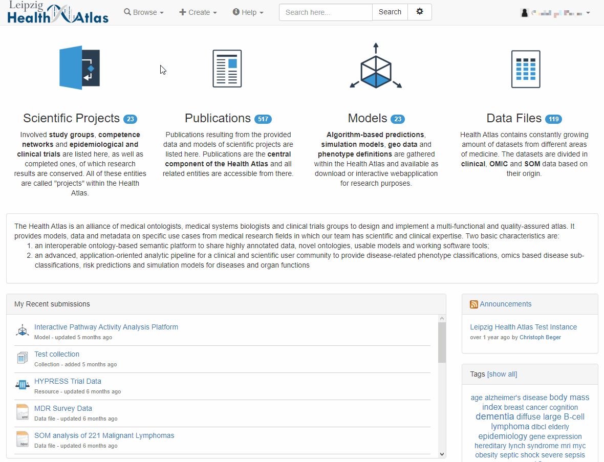
Task: Click the MDR Survey Data file icon
Action: (x=22, y=412)
